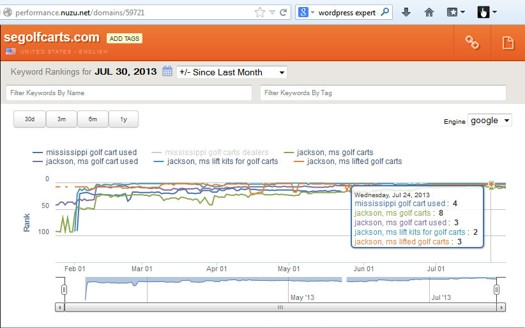The height and width of the screenshot is (328, 525).
Task: Click the left navigator range handle
Action: click(x=65, y=290)
